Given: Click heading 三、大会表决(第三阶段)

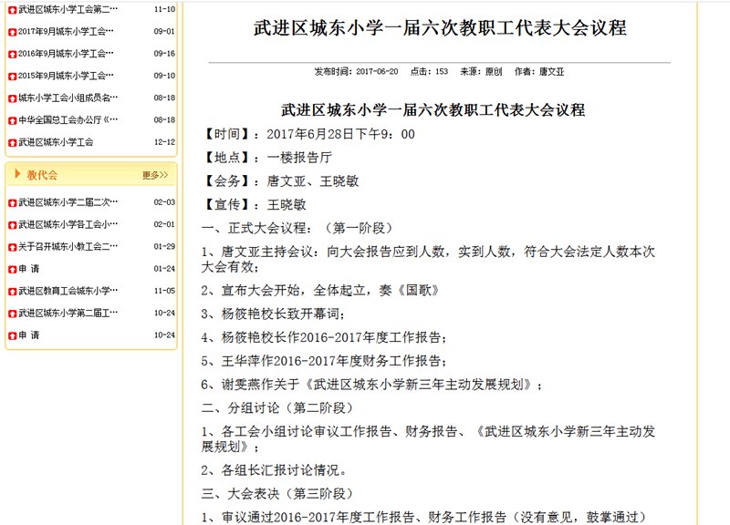Looking at the screenshot, I should 277,493.
